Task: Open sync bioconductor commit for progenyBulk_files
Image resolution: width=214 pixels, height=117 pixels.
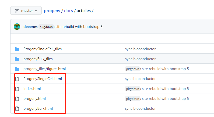Action: (x=140, y=59)
